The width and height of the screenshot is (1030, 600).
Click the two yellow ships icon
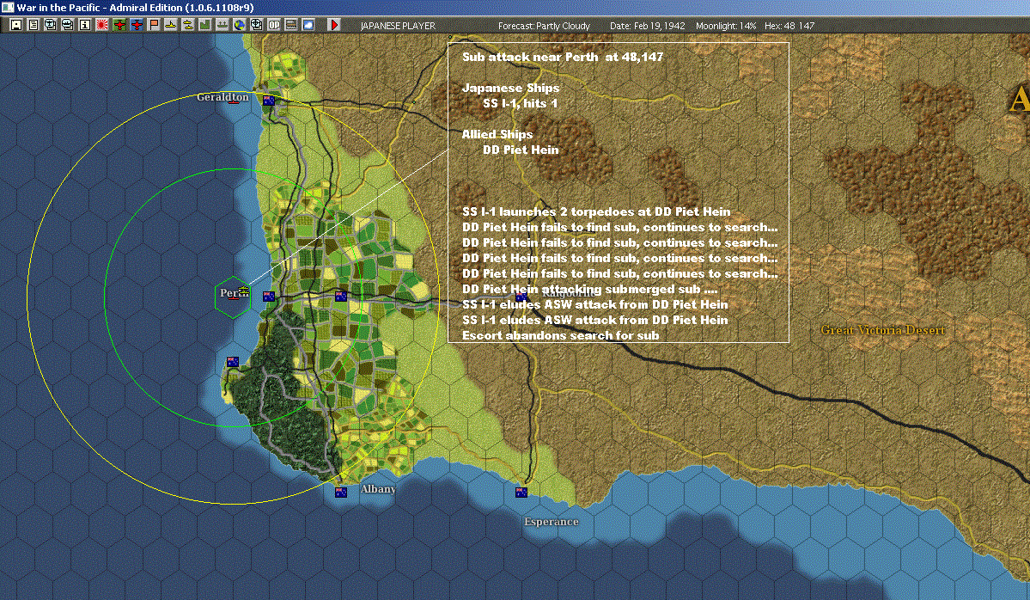pos(188,25)
